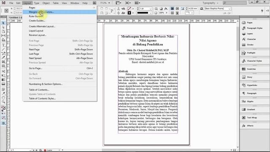
Task: Open the Typography workspace switcher
Action: tap(210, 3)
